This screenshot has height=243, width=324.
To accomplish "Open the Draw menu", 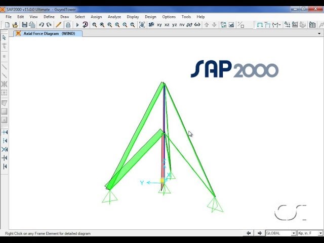I will pyautogui.click(x=65, y=17).
